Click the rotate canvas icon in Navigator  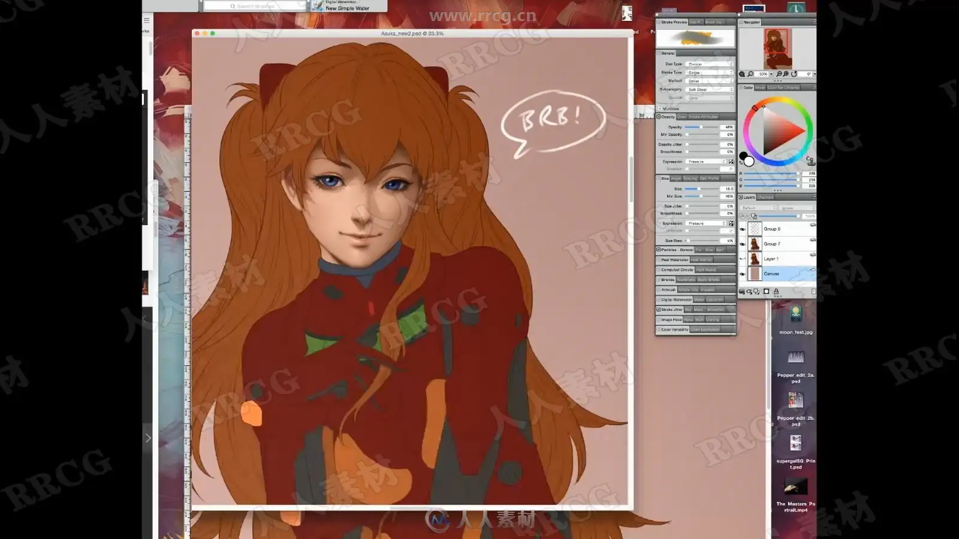(794, 74)
